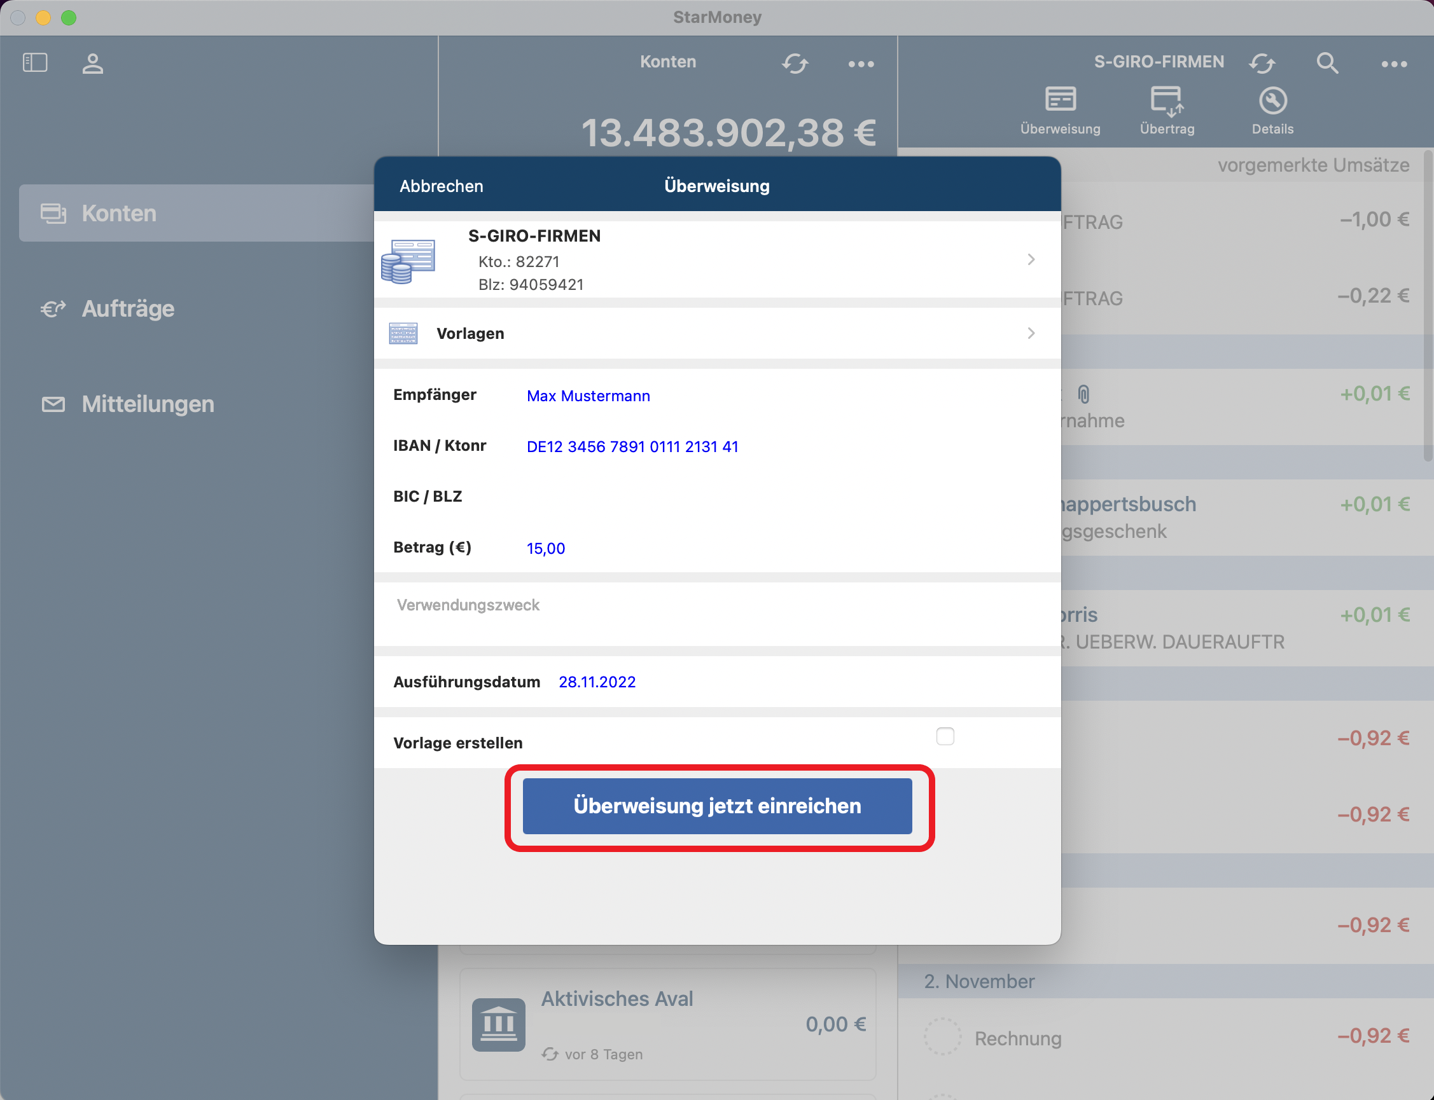Click the Verwendungszweck input field
Viewport: 1434px width, 1100px height.
[x=467, y=604]
